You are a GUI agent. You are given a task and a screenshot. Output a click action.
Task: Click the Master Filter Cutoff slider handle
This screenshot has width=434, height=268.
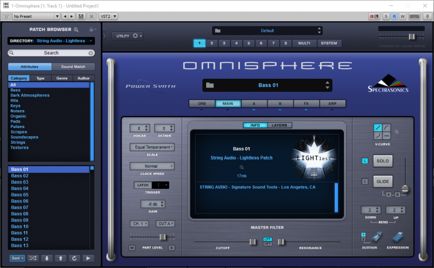click(253, 242)
